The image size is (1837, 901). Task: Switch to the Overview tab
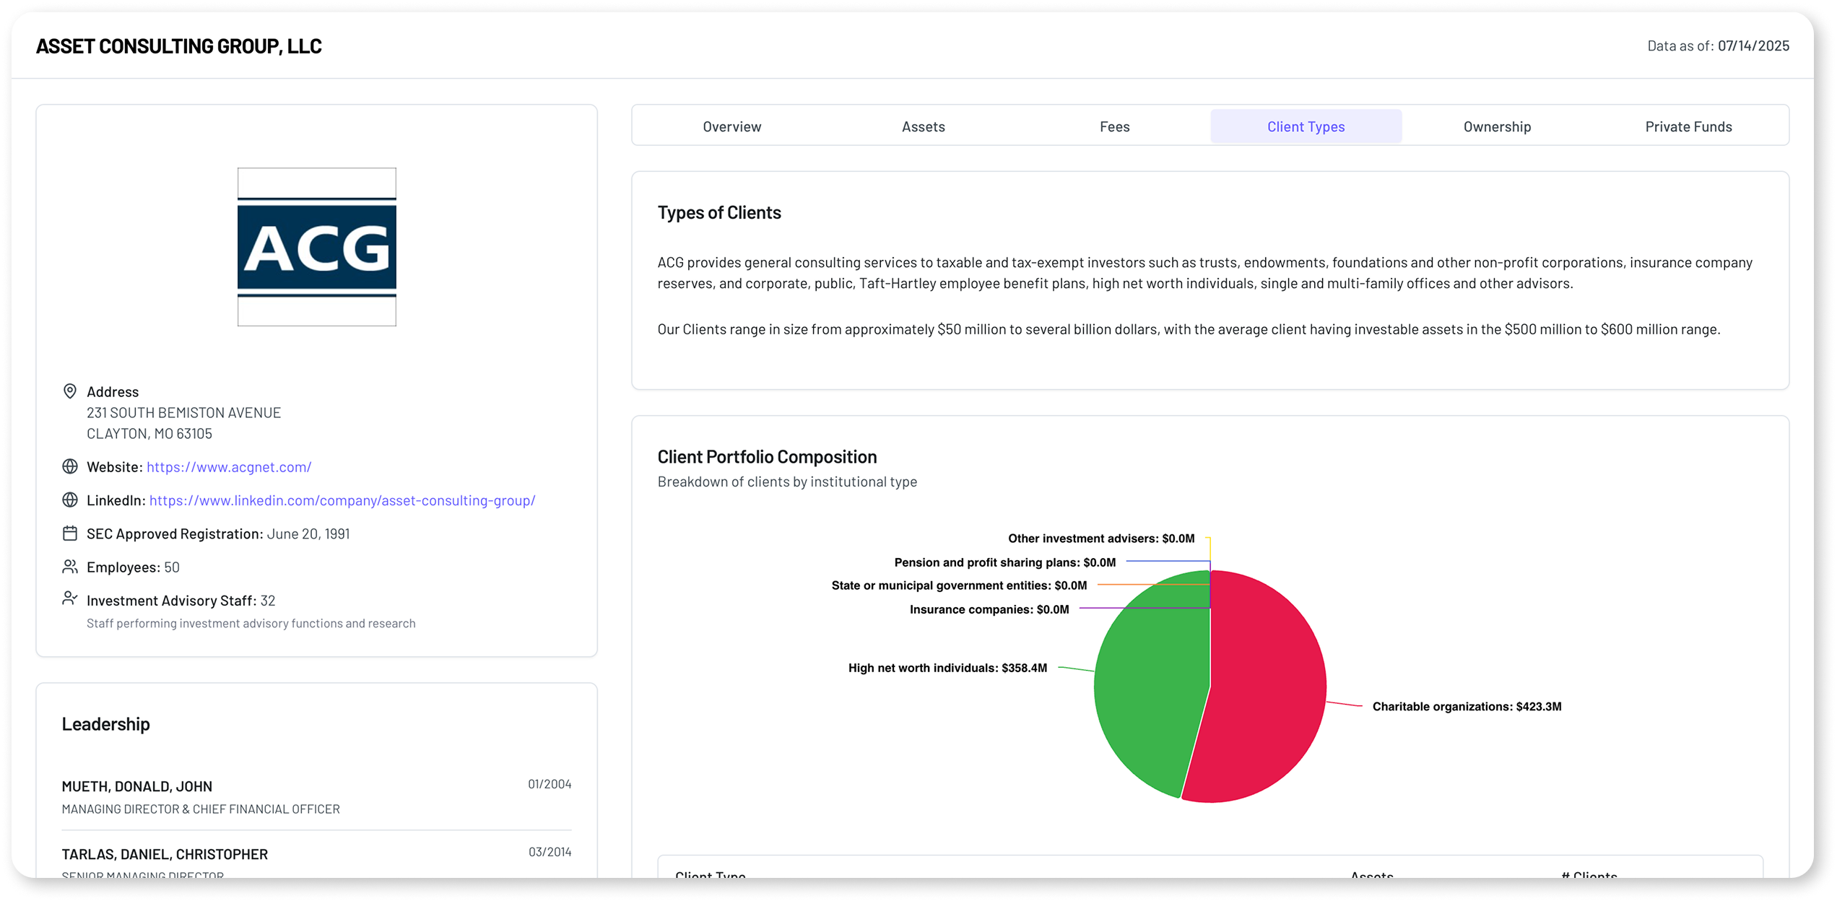point(731,126)
